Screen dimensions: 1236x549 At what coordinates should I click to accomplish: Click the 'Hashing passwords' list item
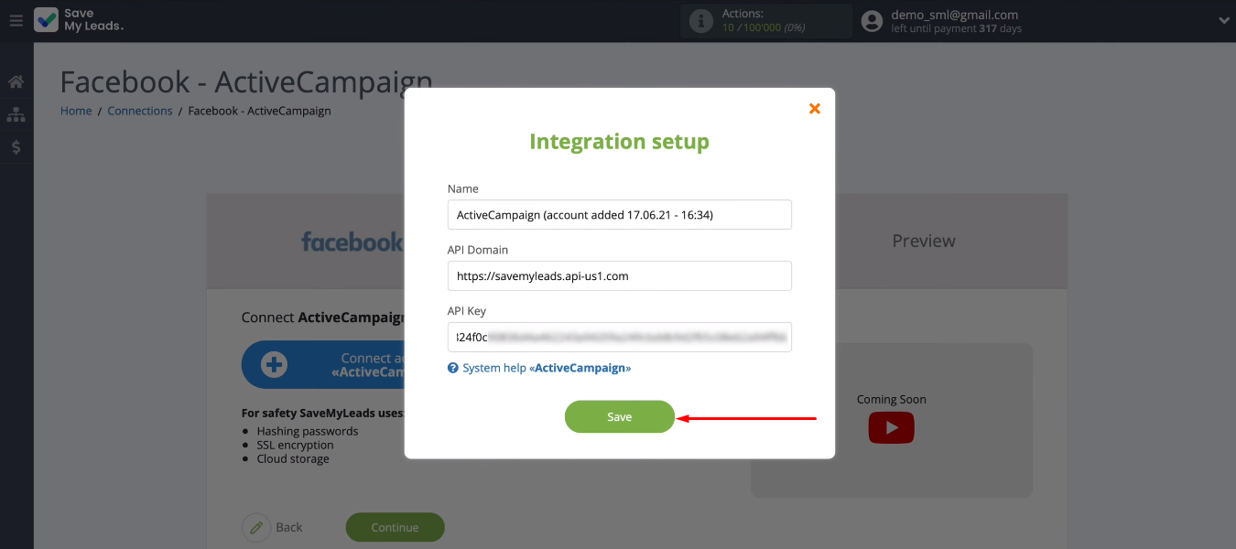click(308, 431)
